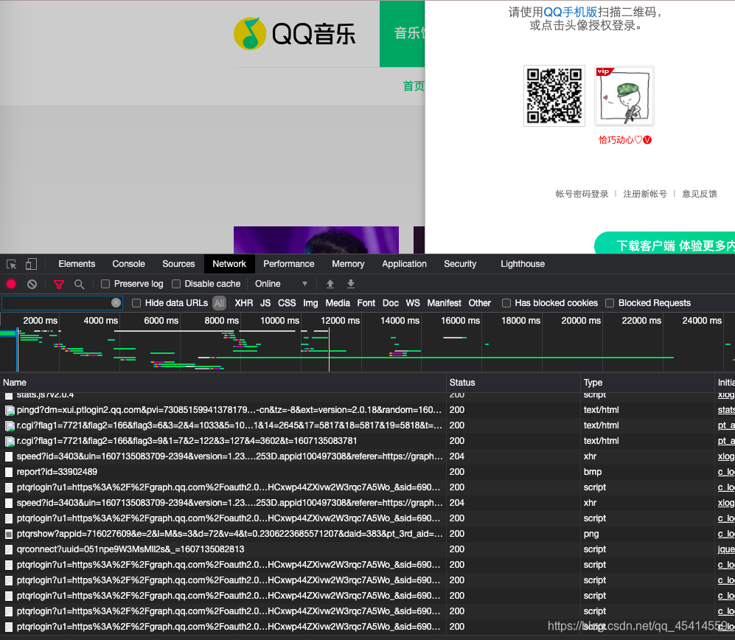Enable the Preserve log checkbox
Screen dimensions: 735x640
coord(105,284)
